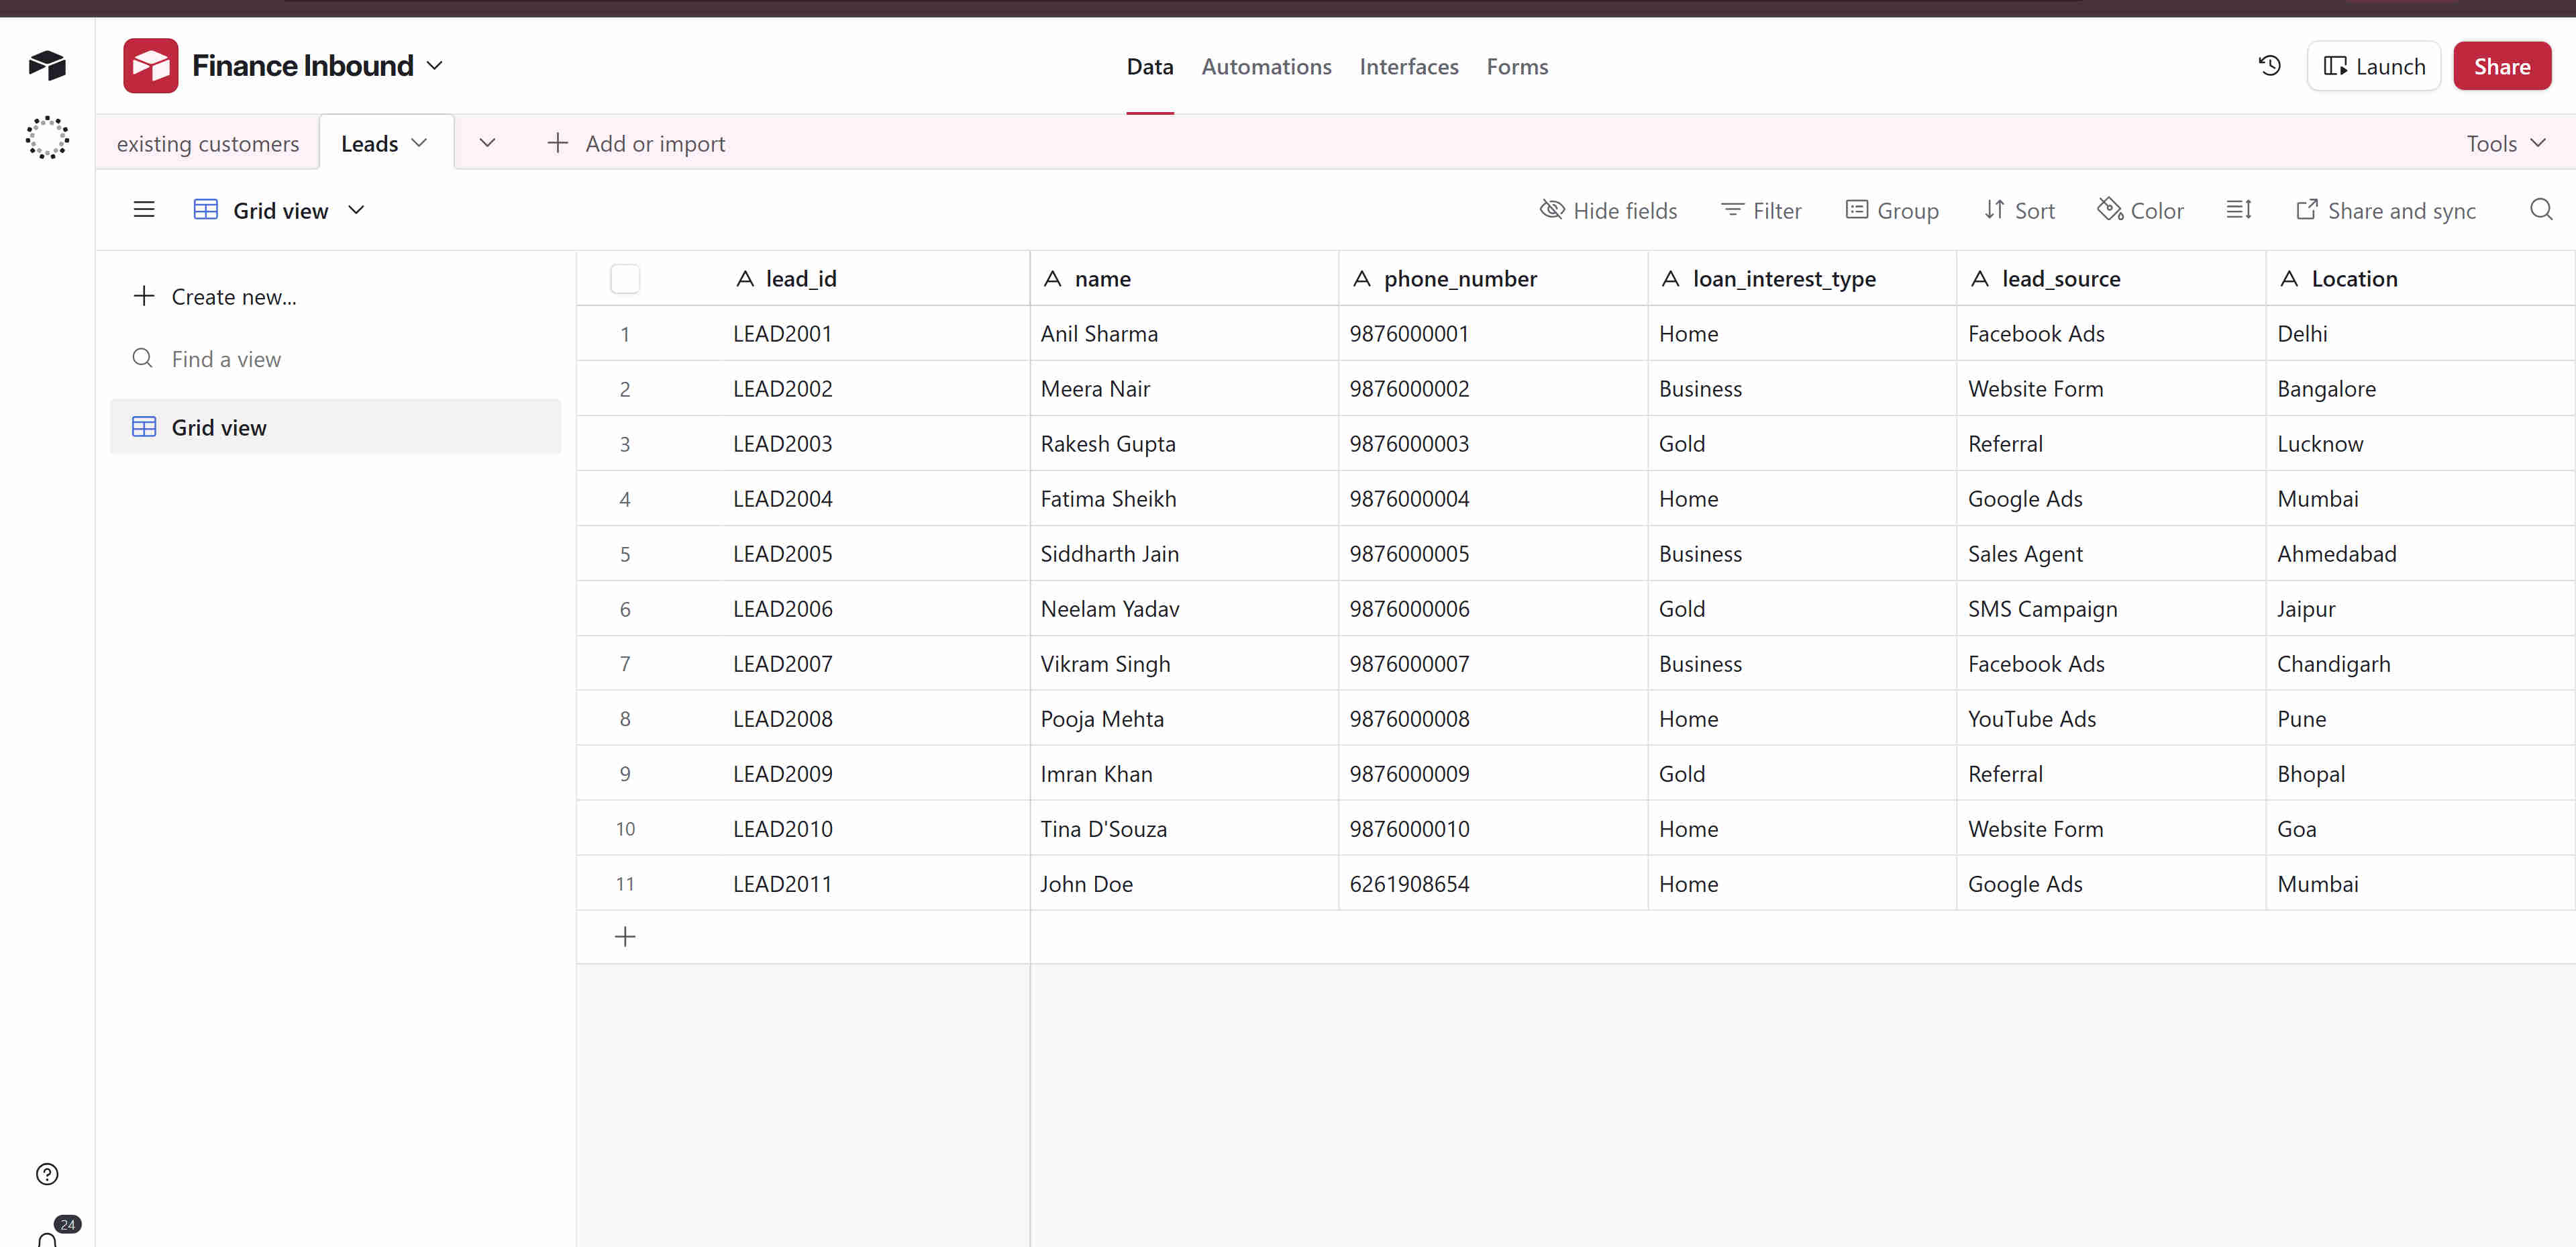
Task: Click the dotted circle AI assistant icon
Action: click(47, 137)
